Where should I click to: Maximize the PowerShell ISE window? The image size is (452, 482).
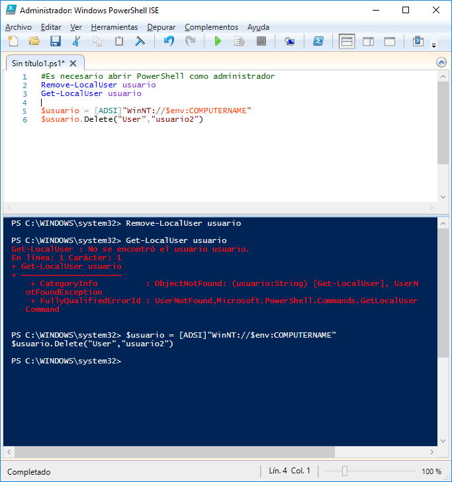[406, 10]
